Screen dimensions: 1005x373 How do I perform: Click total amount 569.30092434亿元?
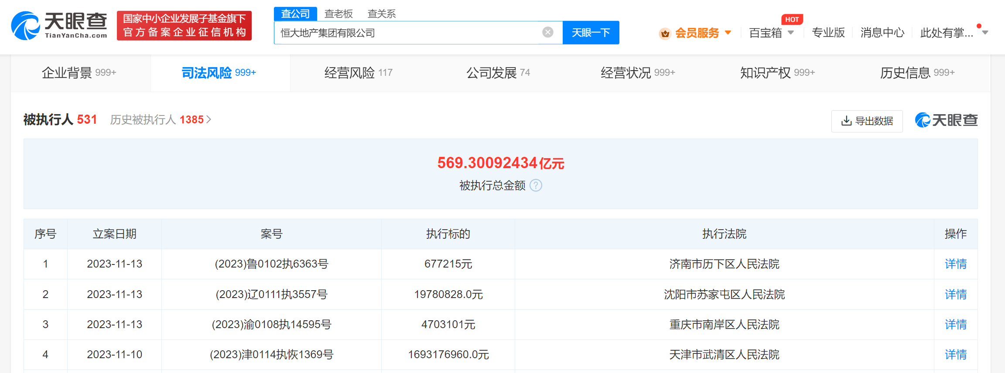pyautogui.click(x=501, y=163)
